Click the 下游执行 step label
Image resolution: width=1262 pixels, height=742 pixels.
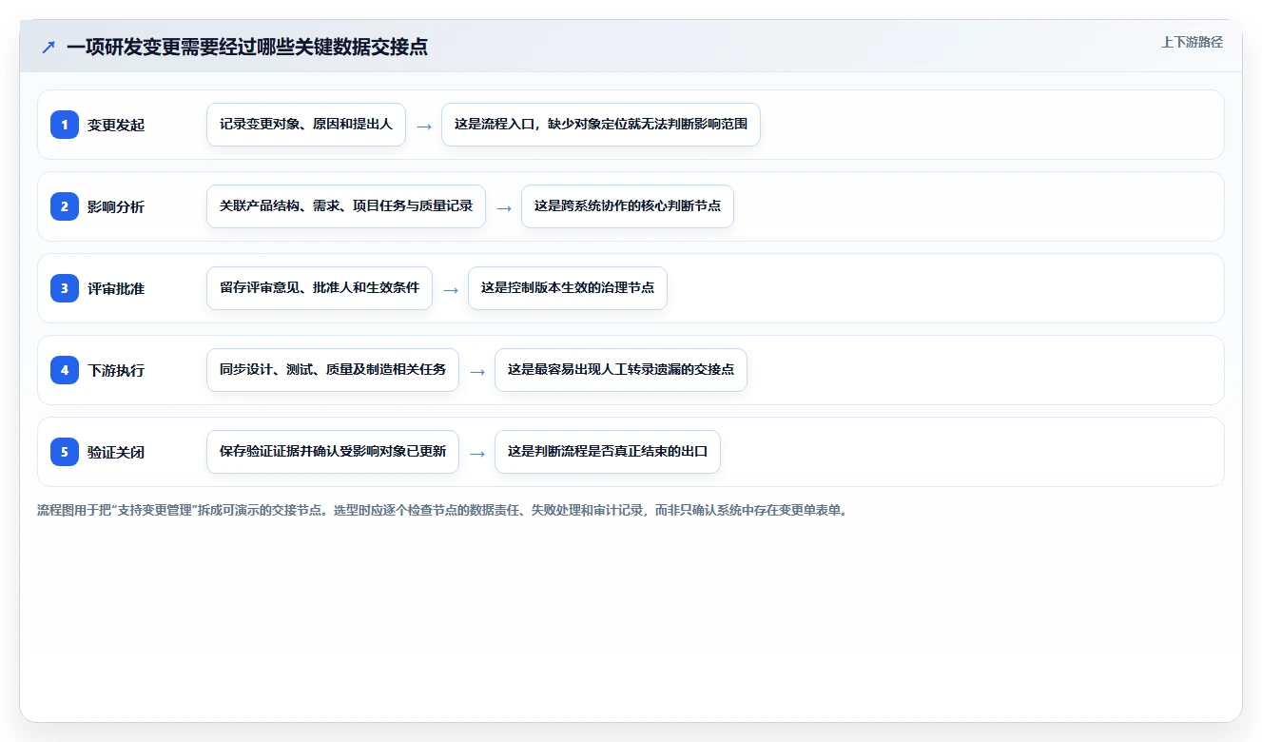(116, 370)
